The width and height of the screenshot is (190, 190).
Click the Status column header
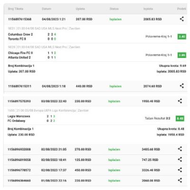coord(114,9)
